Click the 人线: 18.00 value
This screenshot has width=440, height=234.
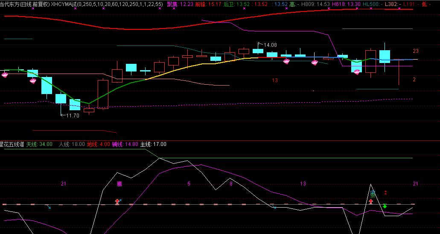[72, 144]
